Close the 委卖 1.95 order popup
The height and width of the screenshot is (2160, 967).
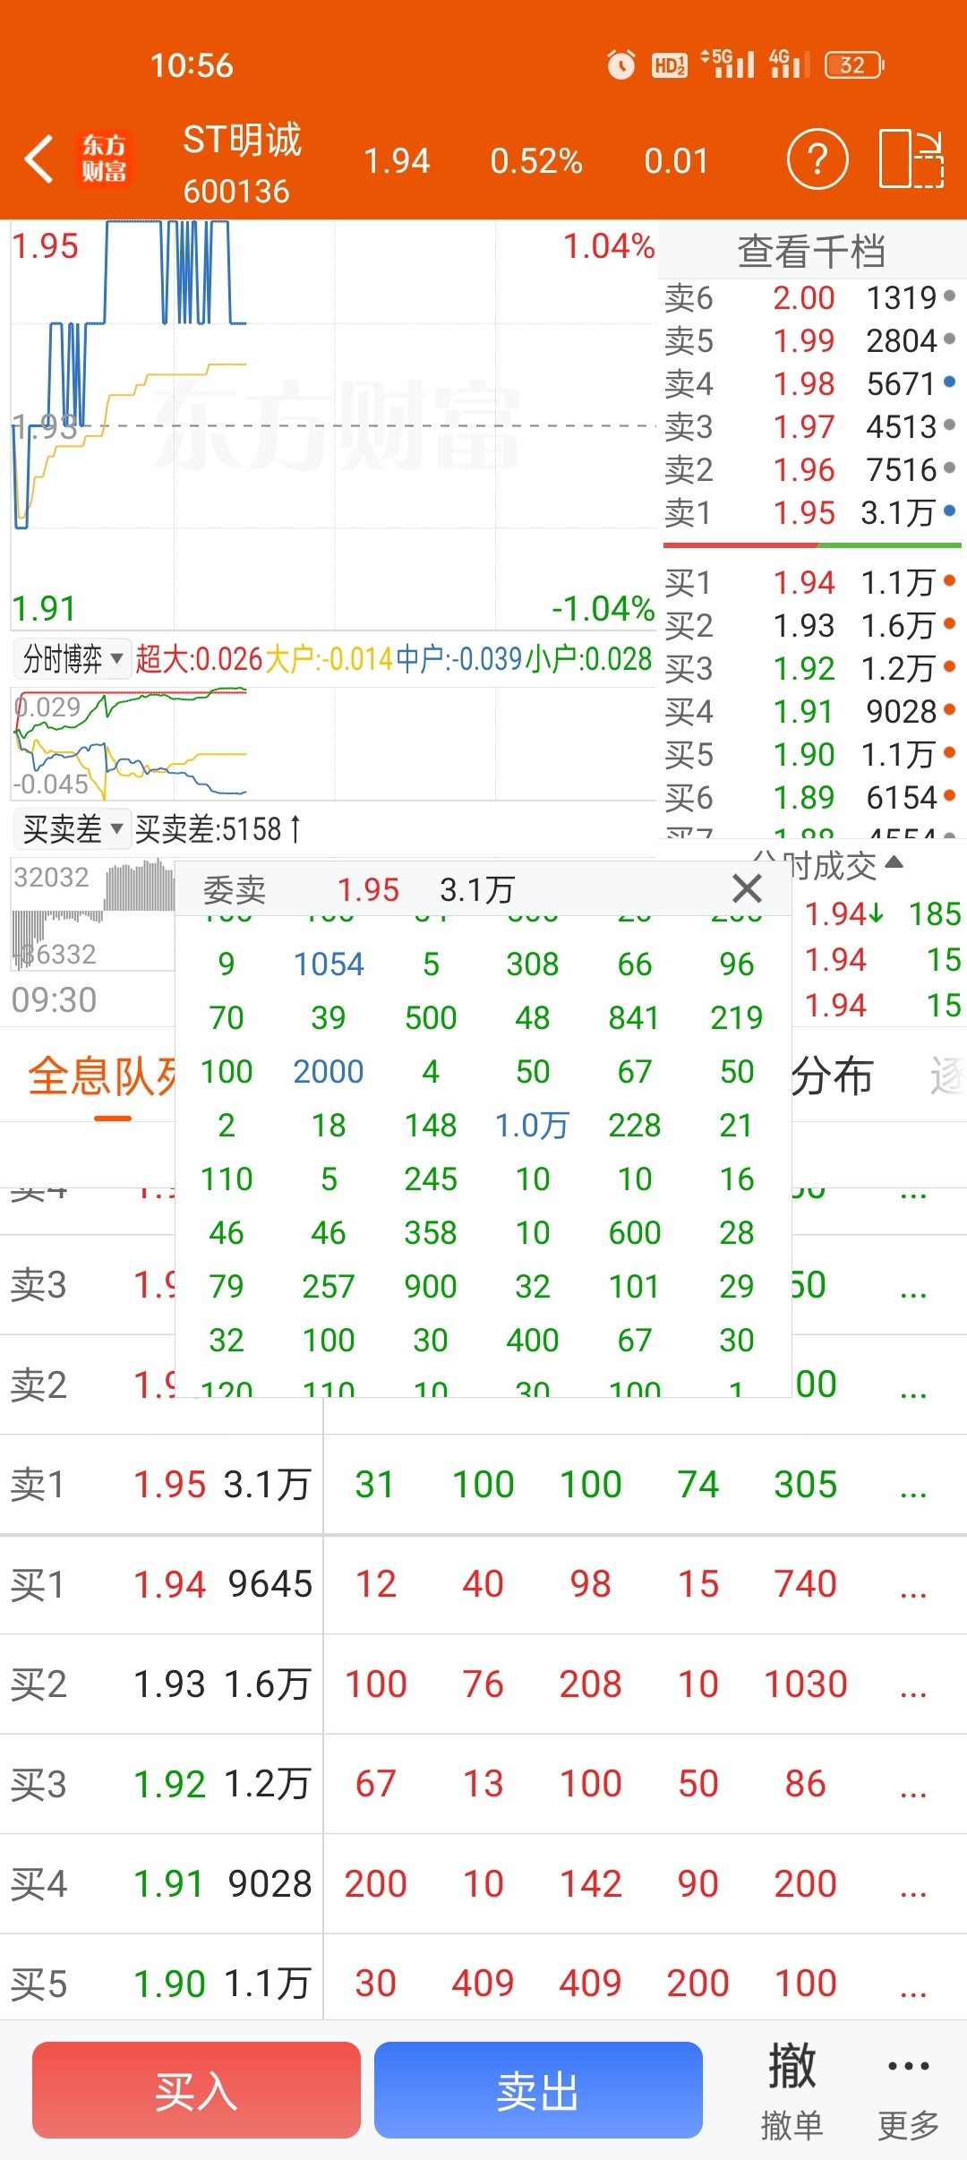click(x=747, y=888)
